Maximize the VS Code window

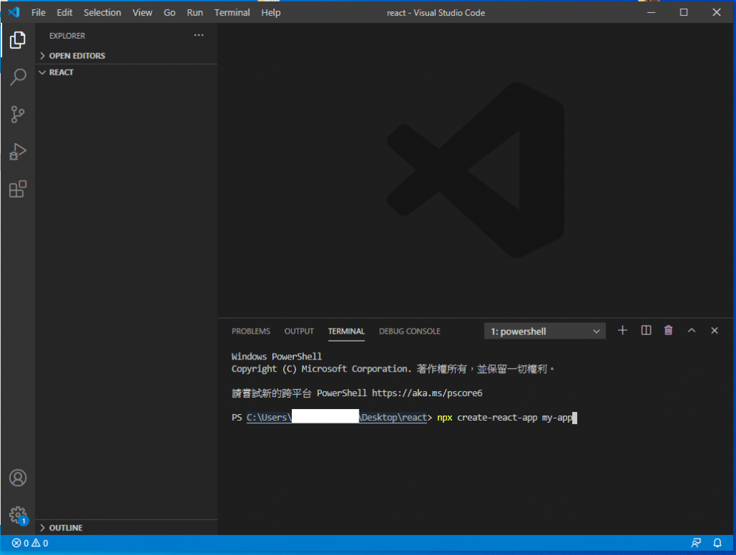coord(684,13)
